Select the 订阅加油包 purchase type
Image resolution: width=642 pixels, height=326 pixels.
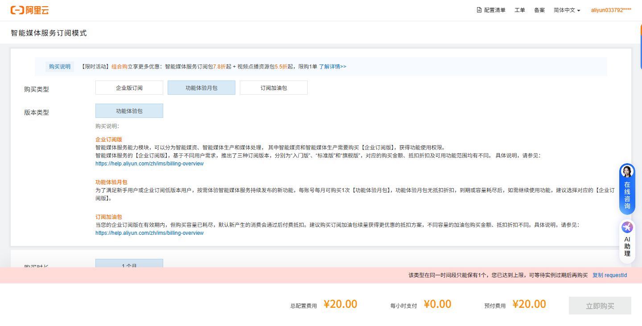pos(274,88)
